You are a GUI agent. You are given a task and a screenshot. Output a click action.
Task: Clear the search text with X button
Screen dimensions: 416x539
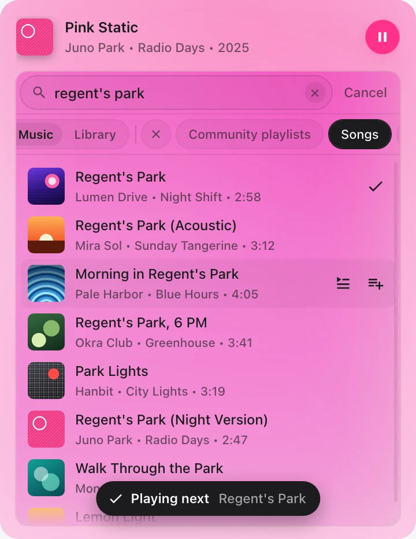(x=315, y=93)
